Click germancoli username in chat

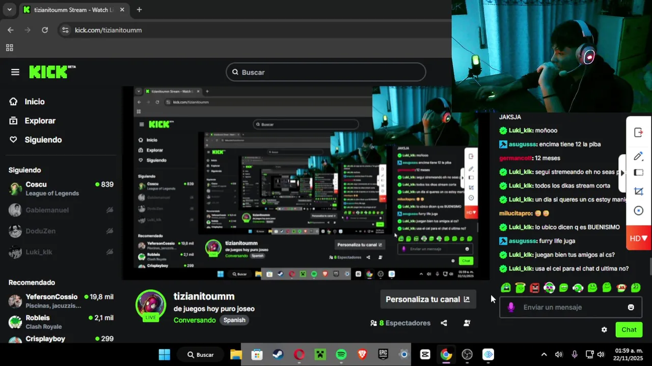515,158
